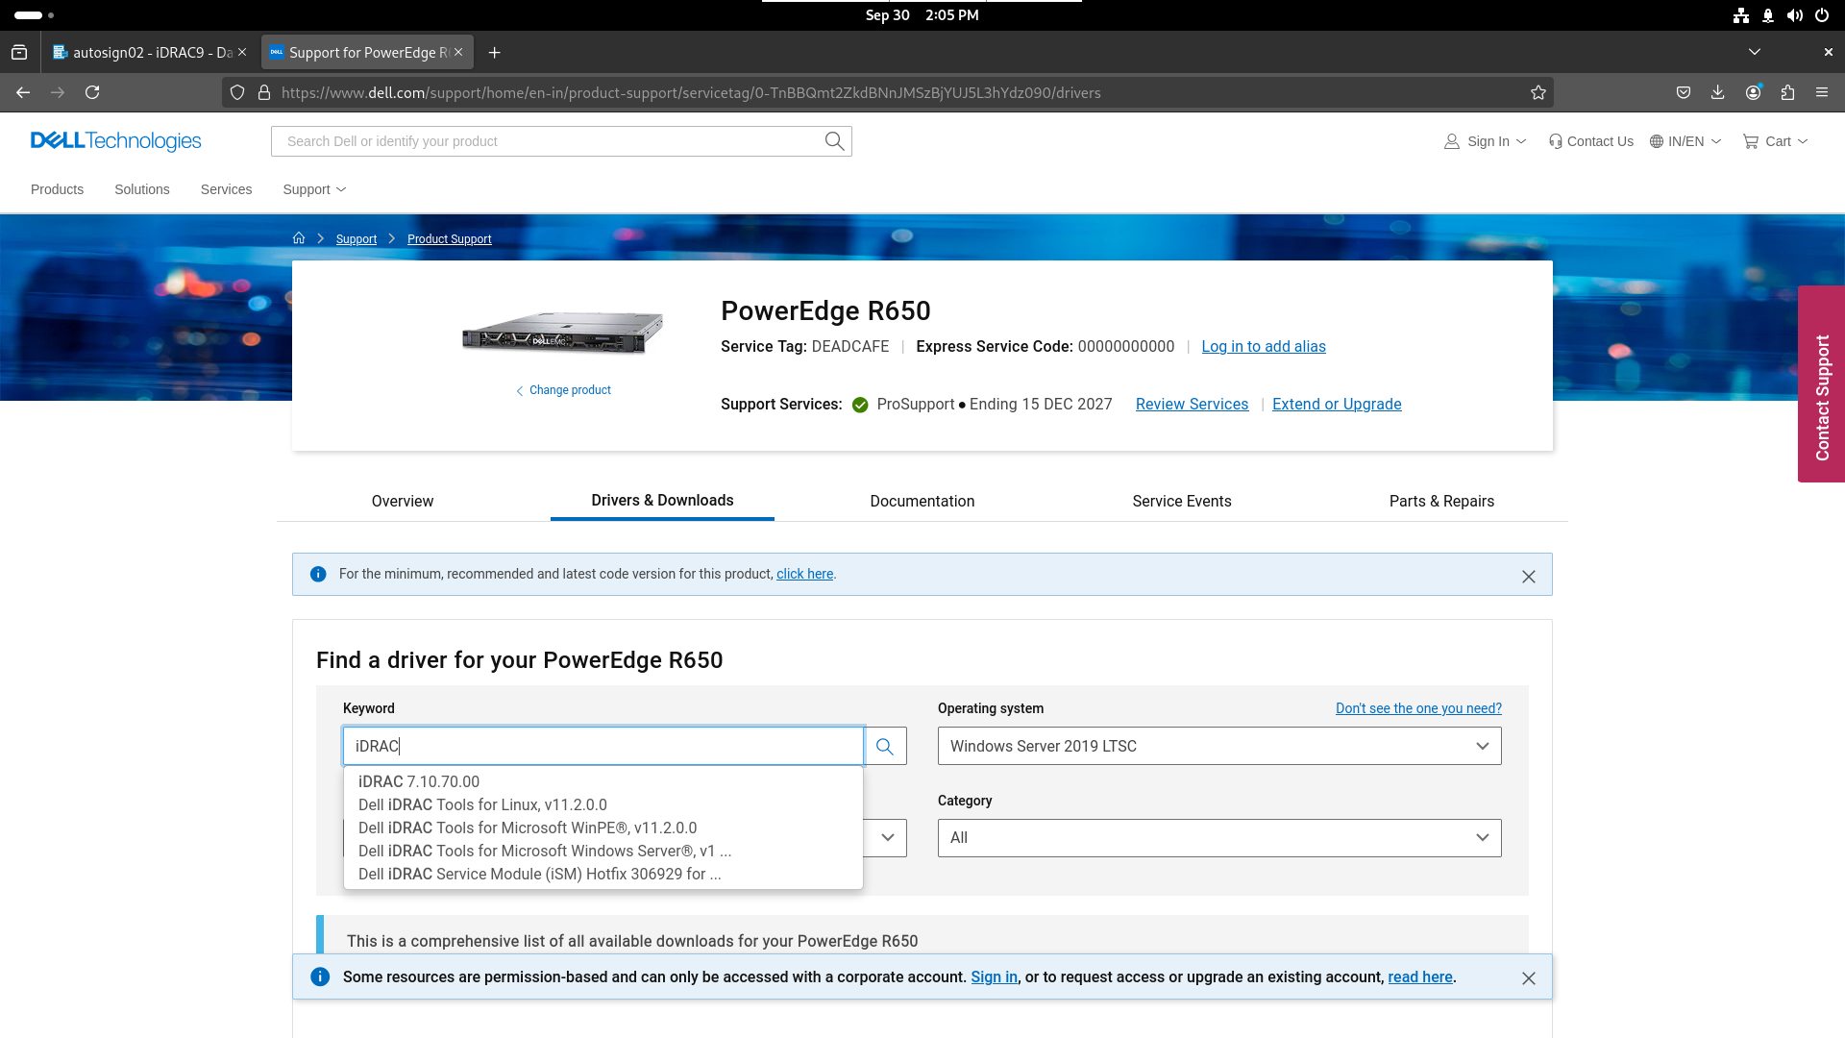Click Extend or Upgrade link
The height and width of the screenshot is (1038, 1845).
pyautogui.click(x=1337, y=404)
